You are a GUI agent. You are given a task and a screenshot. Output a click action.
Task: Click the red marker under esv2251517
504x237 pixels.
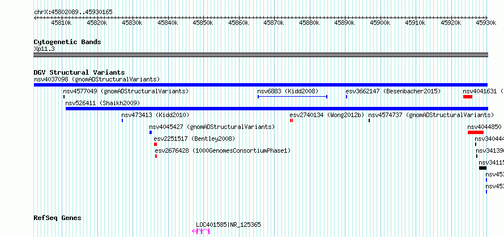[x=156, y=144]
